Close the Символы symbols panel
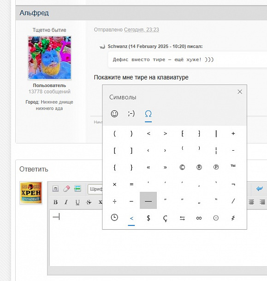 point(240,92)
